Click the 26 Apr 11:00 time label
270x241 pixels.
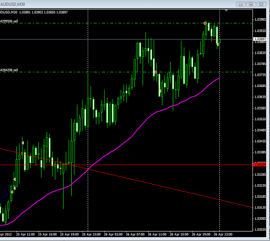pos(157,235)
